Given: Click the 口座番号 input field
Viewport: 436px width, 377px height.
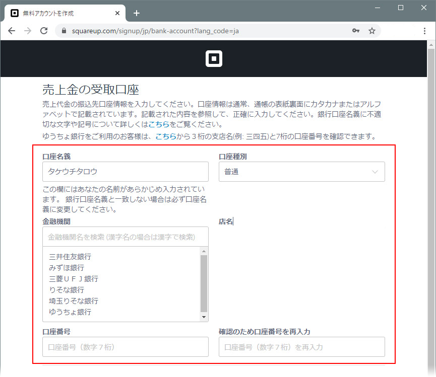Looking at the screenshot, I should coord(126,347).
